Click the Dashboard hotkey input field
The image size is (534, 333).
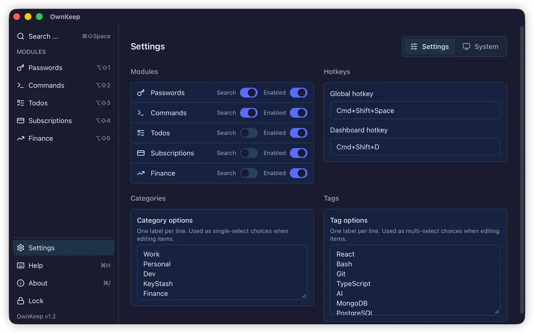(x=415, y=147)
